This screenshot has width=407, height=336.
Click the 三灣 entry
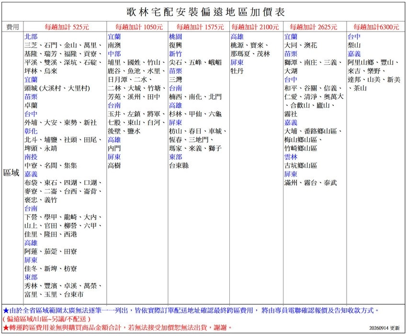tap(175, 80)
